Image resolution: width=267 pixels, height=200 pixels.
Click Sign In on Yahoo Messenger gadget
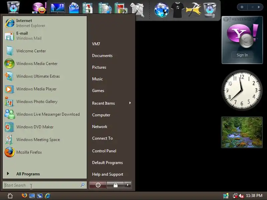[242, 55]
